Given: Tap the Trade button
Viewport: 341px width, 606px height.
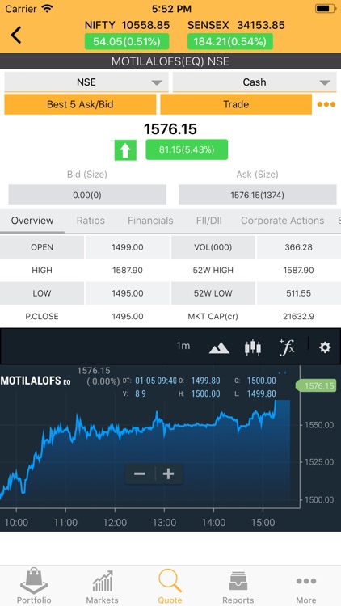Looking at the screenshot, I should 236,104.
